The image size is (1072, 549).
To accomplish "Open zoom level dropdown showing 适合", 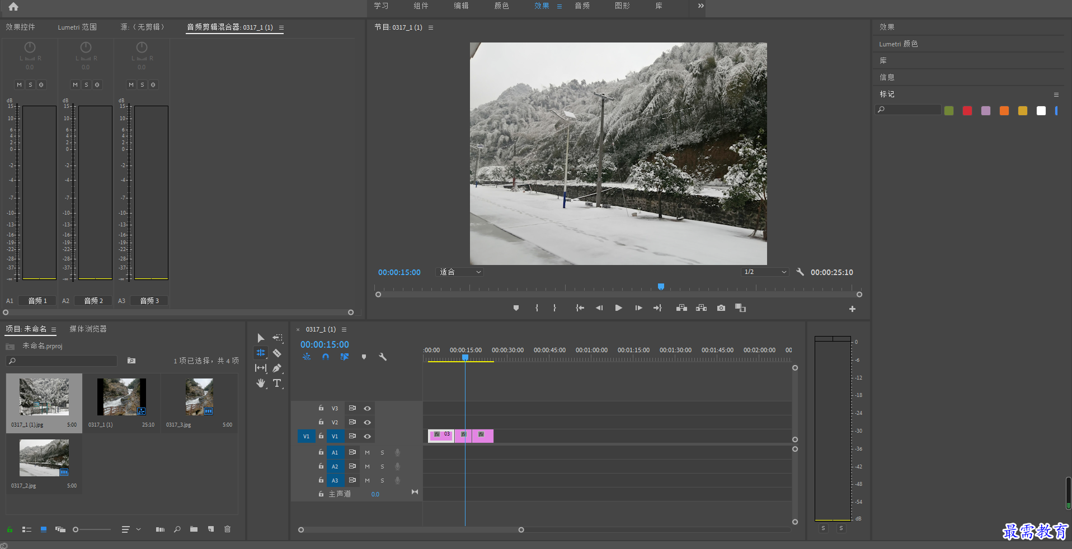I will [x=460, y=272].
